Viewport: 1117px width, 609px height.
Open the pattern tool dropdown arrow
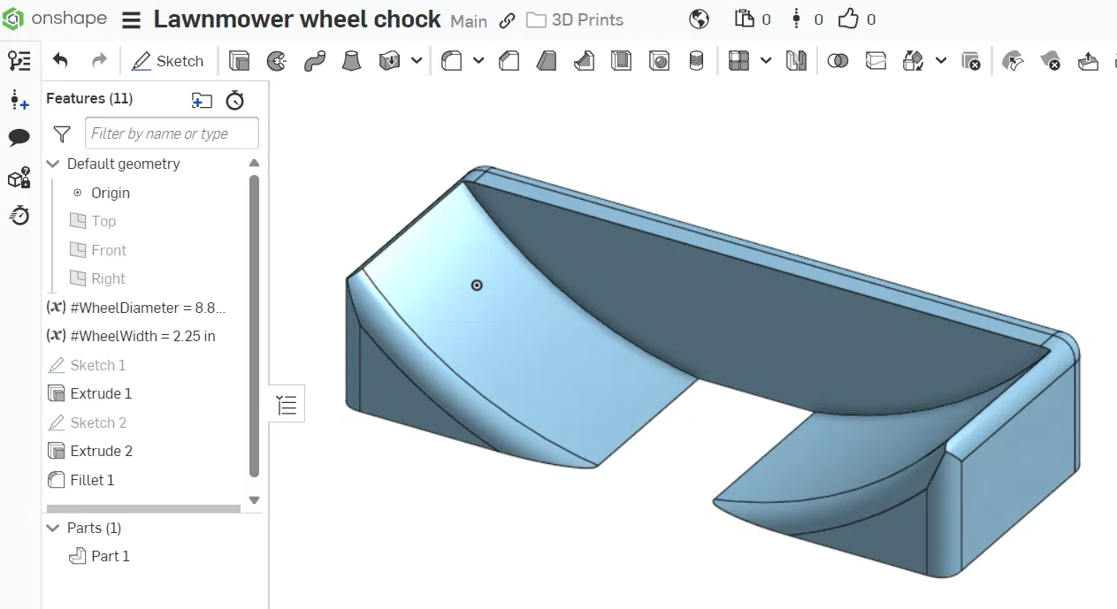(766, 61)
